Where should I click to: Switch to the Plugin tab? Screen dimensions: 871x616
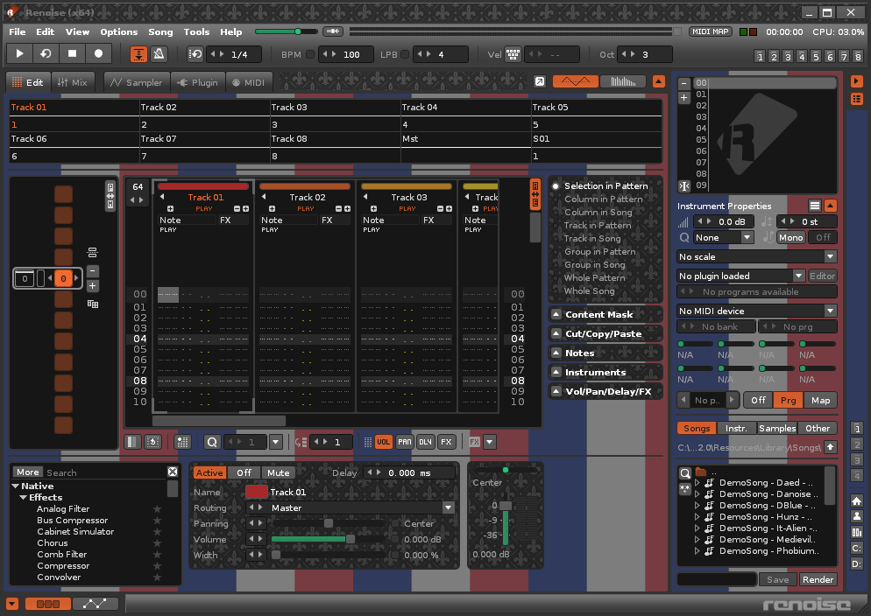click(x=198, y=82)
